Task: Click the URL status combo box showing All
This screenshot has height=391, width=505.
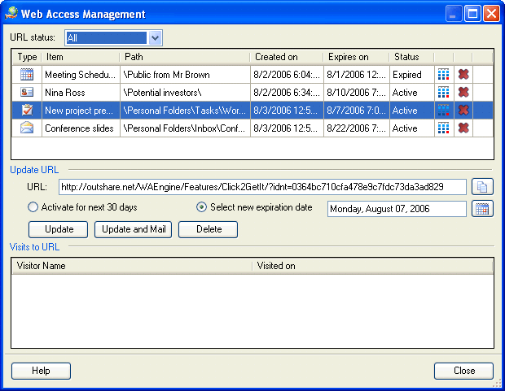Action: click(x=113, y=38)
